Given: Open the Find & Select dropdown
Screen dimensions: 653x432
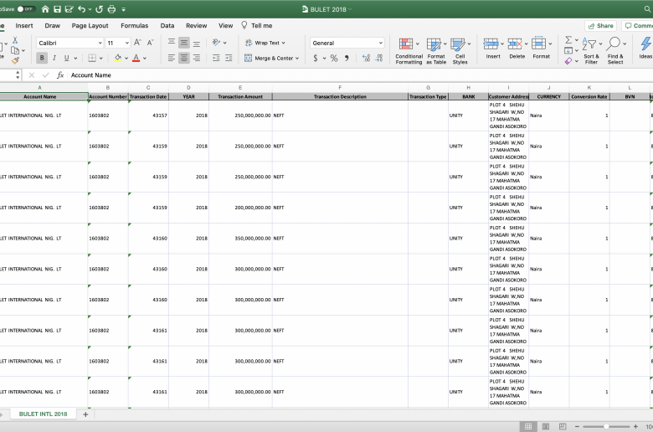Looking at the screenshot, I should 615,50.
